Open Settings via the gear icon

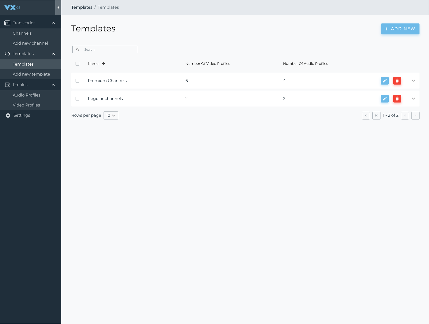click(x=8, y=115)
